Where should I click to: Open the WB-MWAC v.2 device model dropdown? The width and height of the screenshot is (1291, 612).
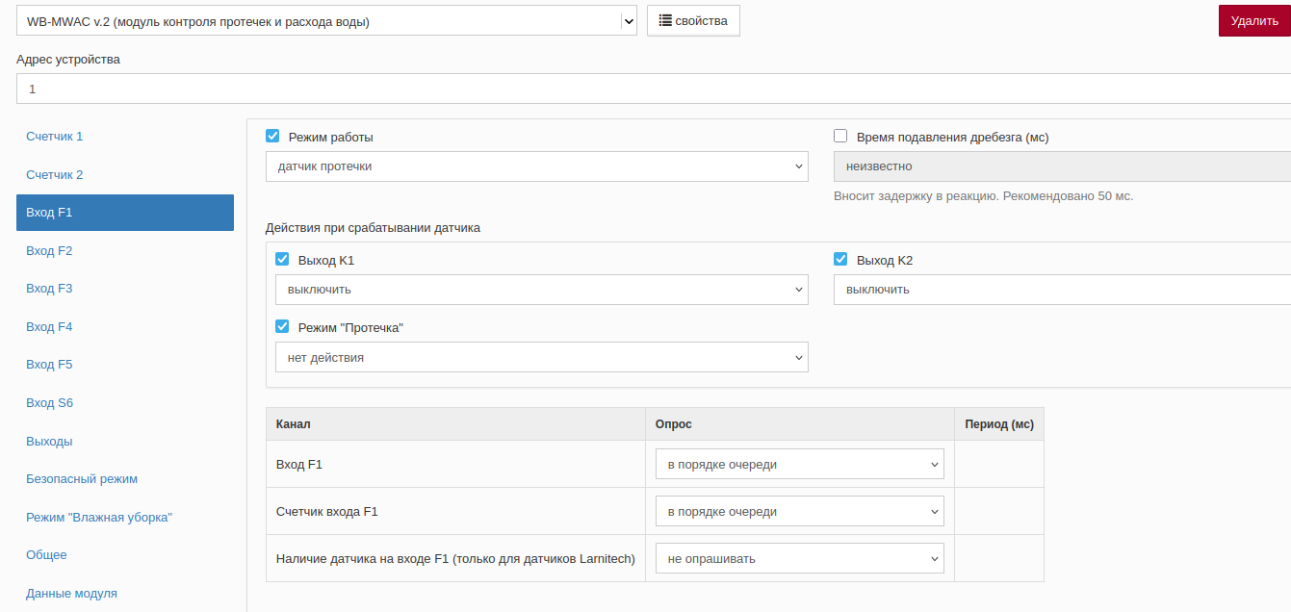click(326, 20)
